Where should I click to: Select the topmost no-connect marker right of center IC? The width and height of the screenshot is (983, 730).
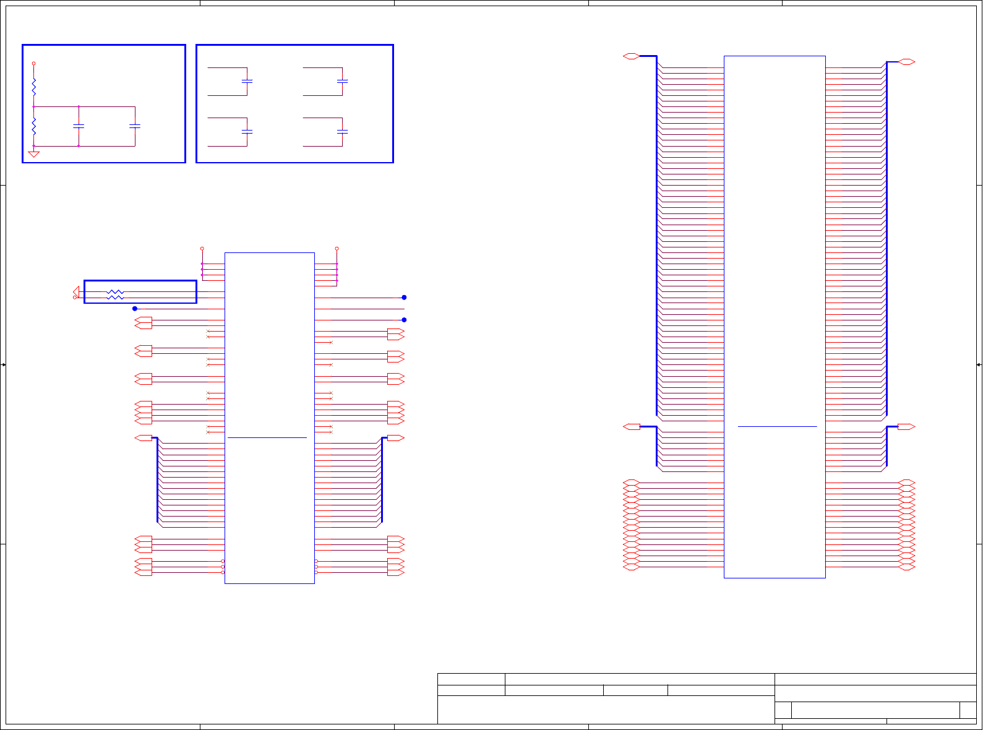(x=331, y=343)
